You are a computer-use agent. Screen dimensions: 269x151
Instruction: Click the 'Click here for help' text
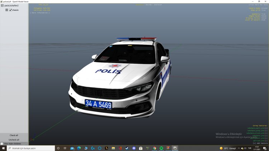258,5
